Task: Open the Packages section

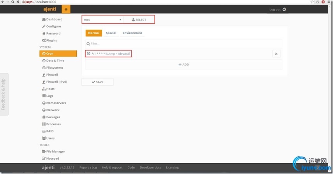Action: click(x=51, y=117)
